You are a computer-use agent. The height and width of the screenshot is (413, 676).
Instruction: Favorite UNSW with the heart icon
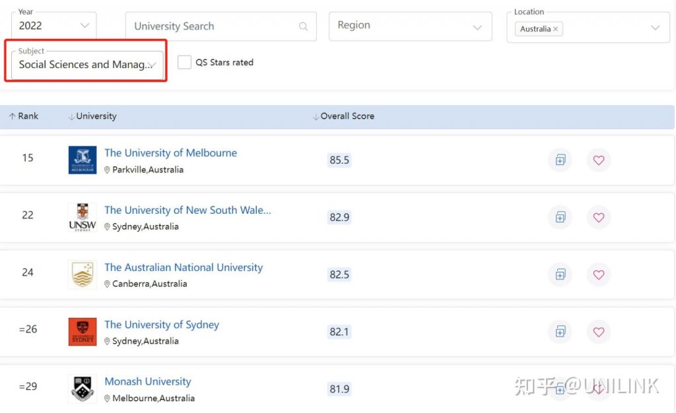[x=598, y=218]
